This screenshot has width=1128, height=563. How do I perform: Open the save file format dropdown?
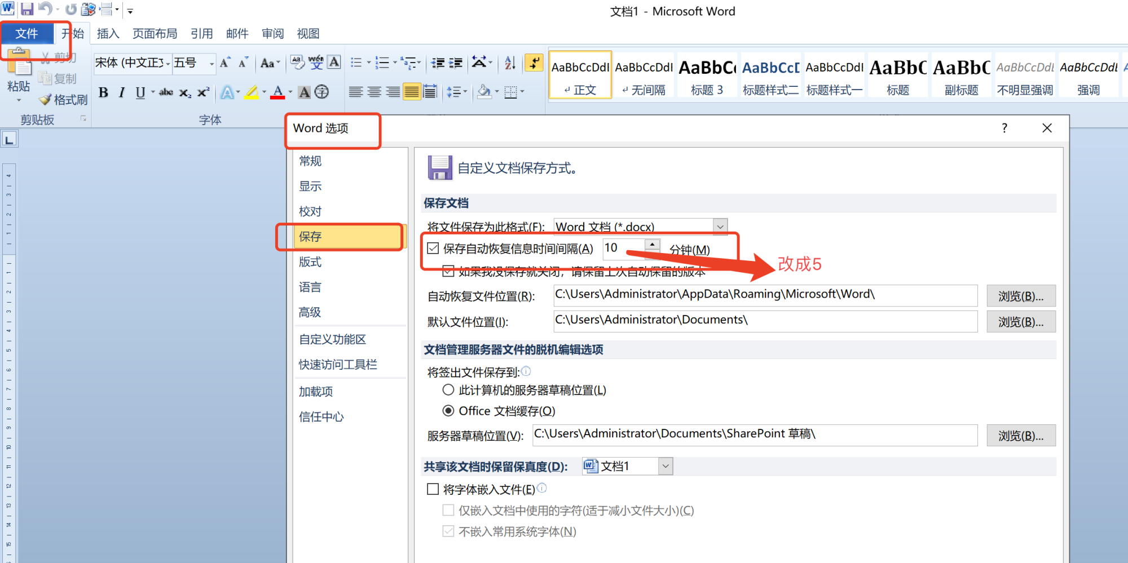tap(720, 227)
